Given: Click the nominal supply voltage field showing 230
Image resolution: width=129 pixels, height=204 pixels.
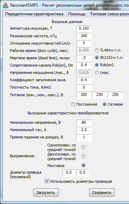Looking at the screenshot, I should coord(100,95).
